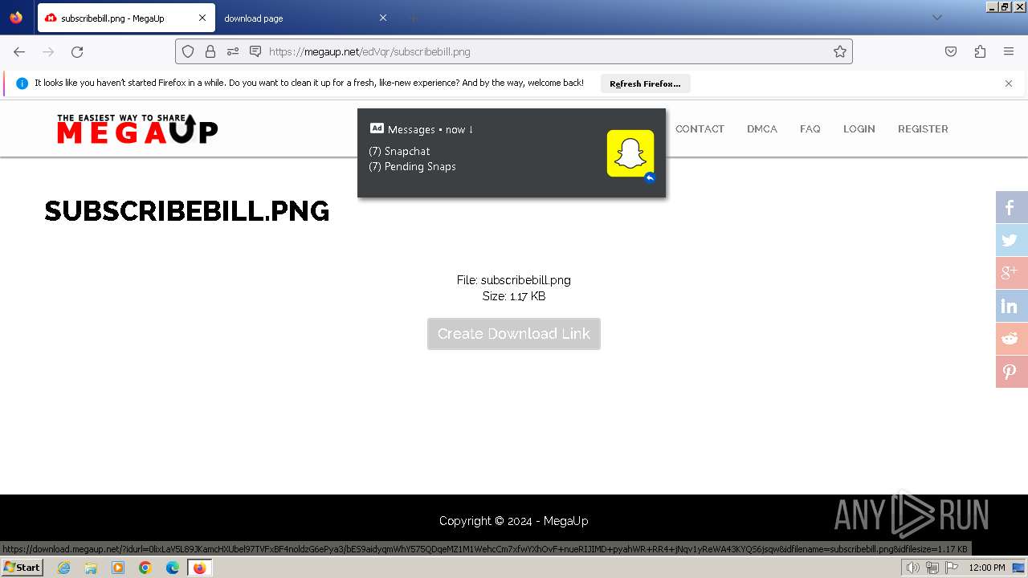Open the Action Center flag icon
This screenshot has height=578, width=1028.
point(952,568)
